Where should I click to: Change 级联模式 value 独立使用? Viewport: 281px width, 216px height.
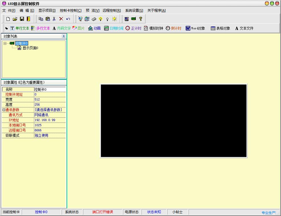point(50,135)
